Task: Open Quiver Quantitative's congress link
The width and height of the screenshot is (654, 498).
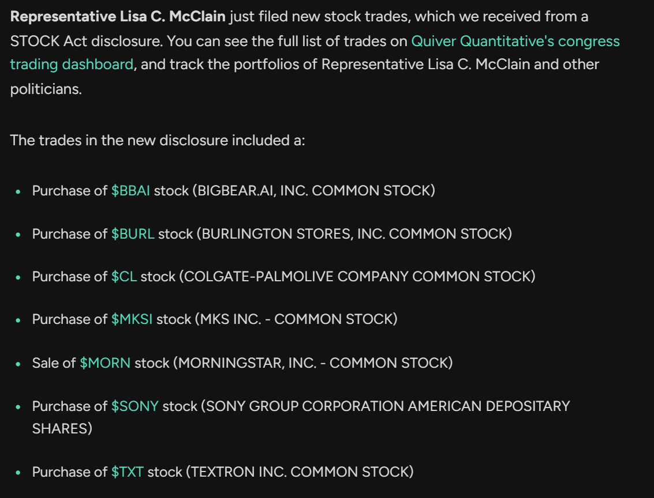Action: [515, 41]
